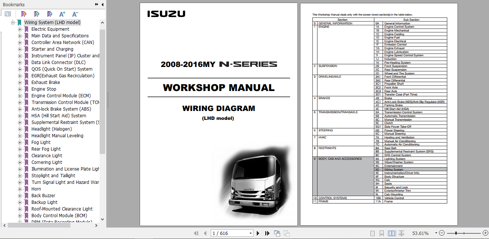Expand the Exhaust Brake bookmark
This screenshot has width=489, height=239.
pyautogui.click(x=20, y=83)
